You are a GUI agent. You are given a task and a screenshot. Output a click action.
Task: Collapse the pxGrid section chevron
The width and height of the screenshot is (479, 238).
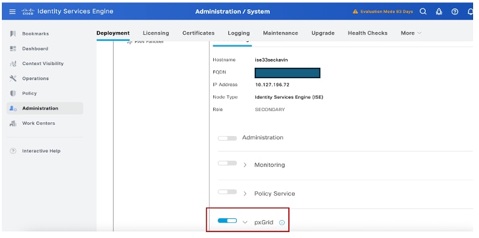point(245,222)
